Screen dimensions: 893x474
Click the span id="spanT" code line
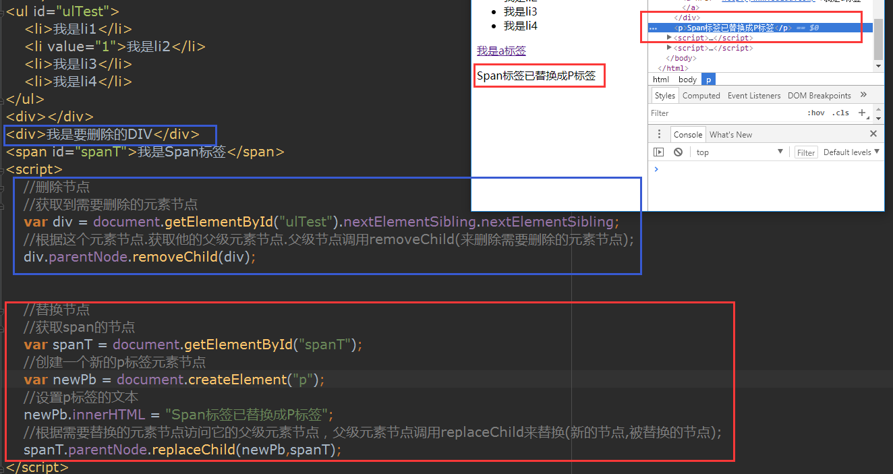point(145,152)
